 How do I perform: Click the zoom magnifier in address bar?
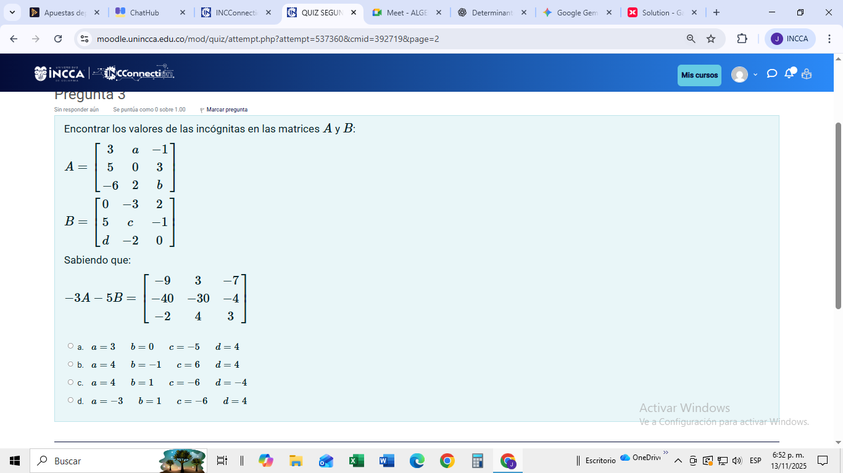[x=691, y=39]
